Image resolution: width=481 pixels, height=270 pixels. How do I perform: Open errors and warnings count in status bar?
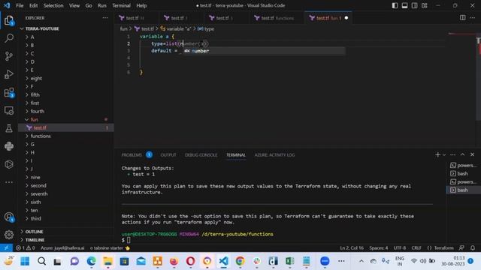tap(26, 248)
